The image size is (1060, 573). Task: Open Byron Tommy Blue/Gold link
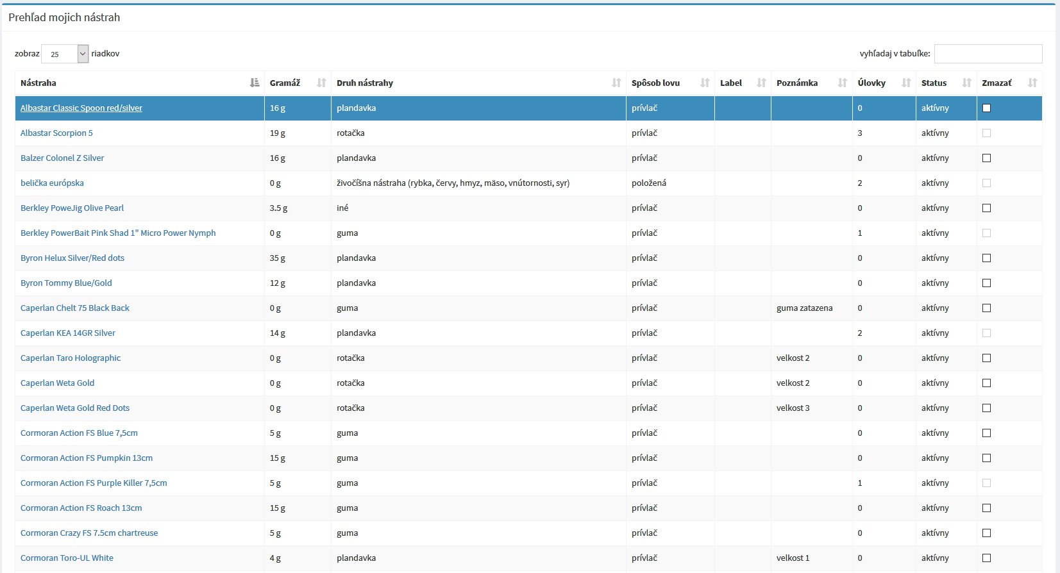coord(66,283)
